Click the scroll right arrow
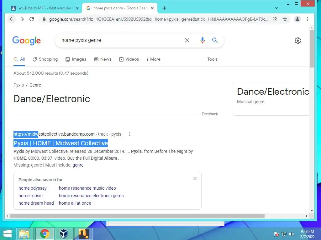 (307, 216)
